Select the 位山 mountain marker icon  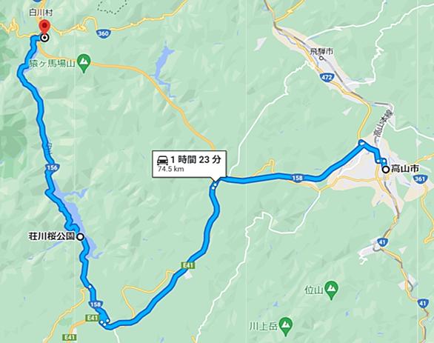point(331,290)
